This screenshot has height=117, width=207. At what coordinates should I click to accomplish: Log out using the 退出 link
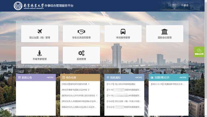click(x=185, y=5)
